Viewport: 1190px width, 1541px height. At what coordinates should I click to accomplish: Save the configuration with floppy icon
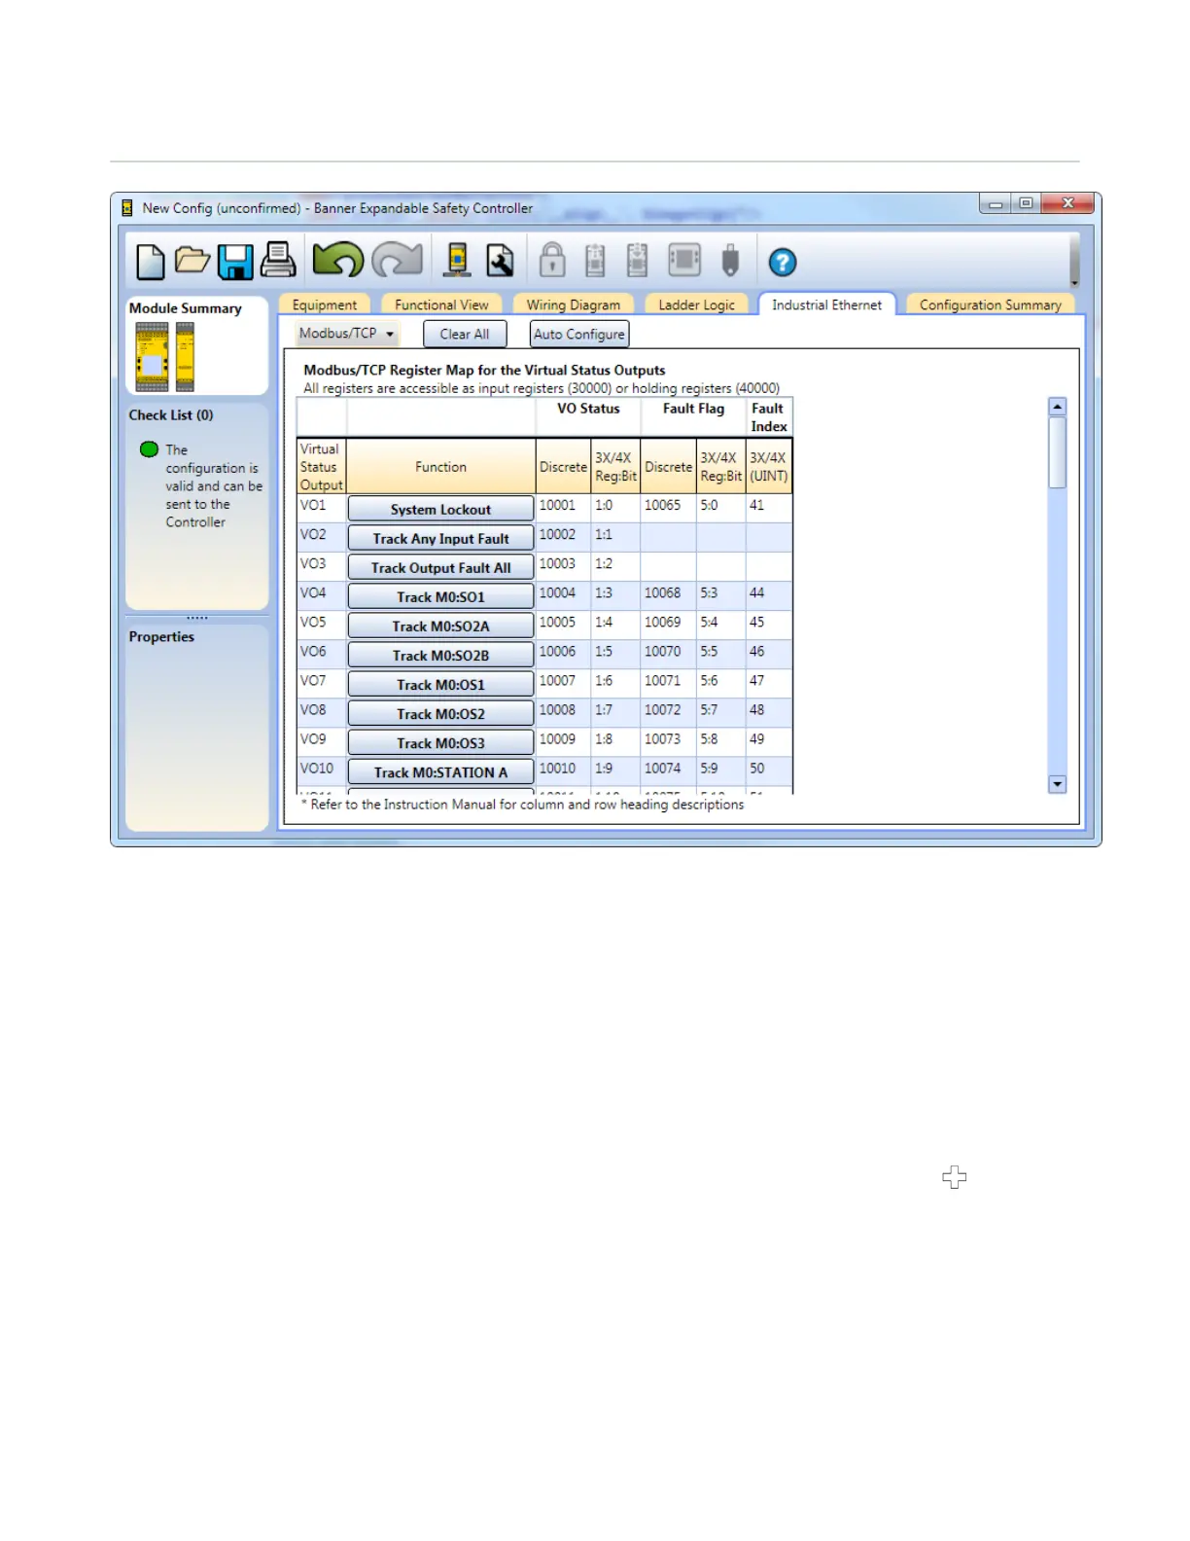(x=235, y=262)
